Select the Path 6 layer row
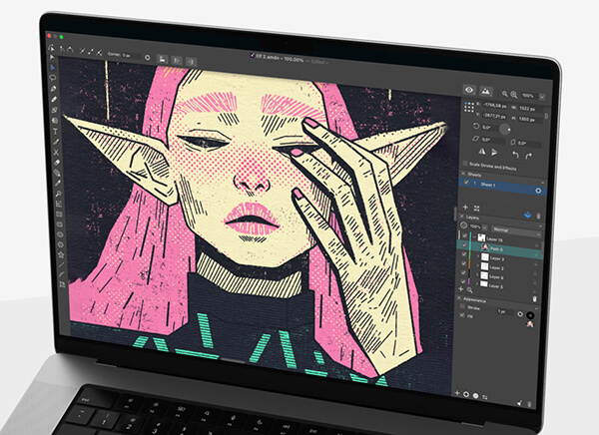 pyautogui.click(x=500, y=249)
